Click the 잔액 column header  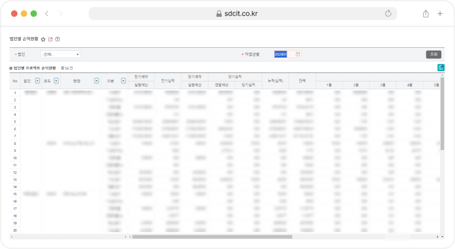click(302, 81)
